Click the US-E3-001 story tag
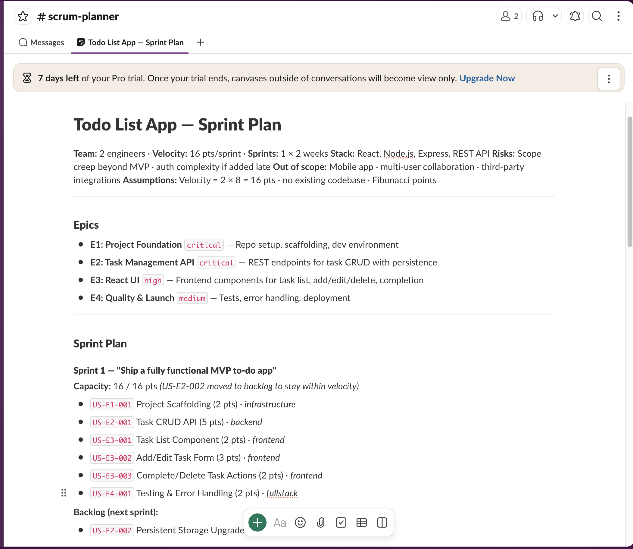This screenshot has height=549, width=633. 112,440
